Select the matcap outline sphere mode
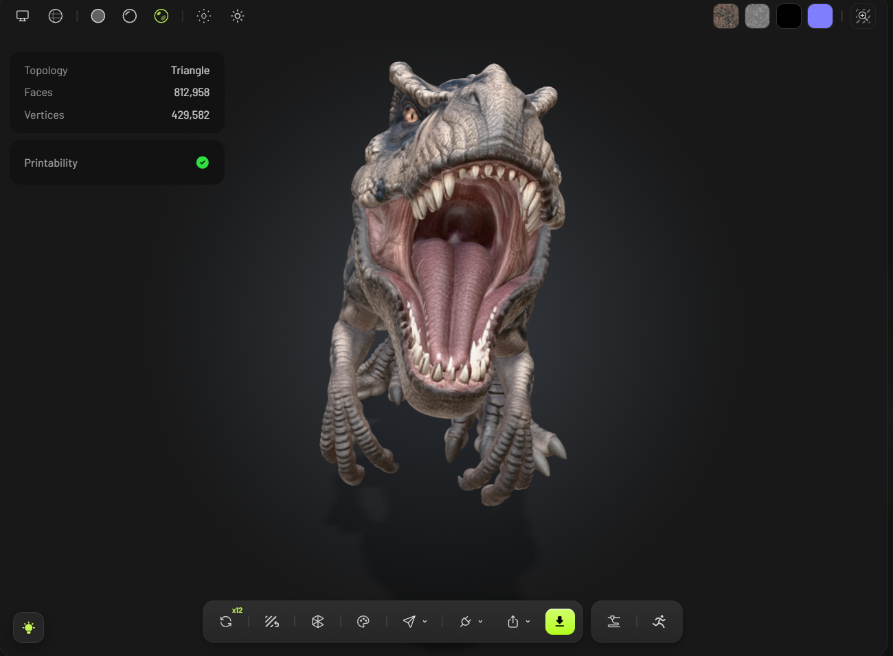Image resolution: width=893 pixels, height=656 pixels. click(x=130, y=16)
